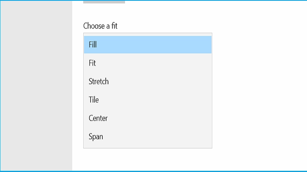Set background fit to Fit

(148, 63)
